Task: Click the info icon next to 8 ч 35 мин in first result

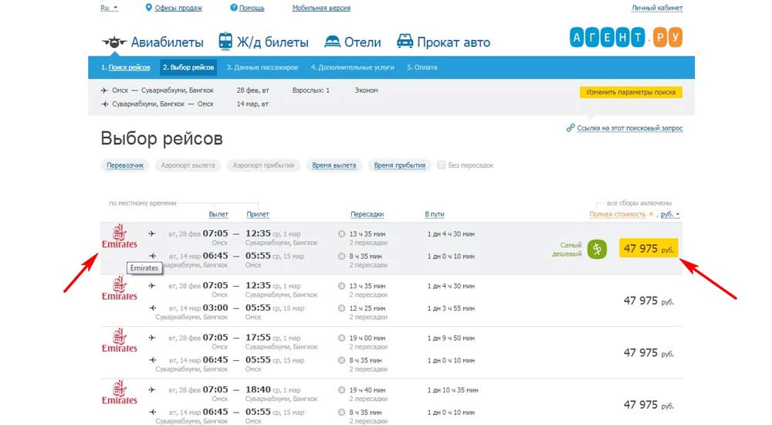Action: pyautogui.click(x=341, y=256)
